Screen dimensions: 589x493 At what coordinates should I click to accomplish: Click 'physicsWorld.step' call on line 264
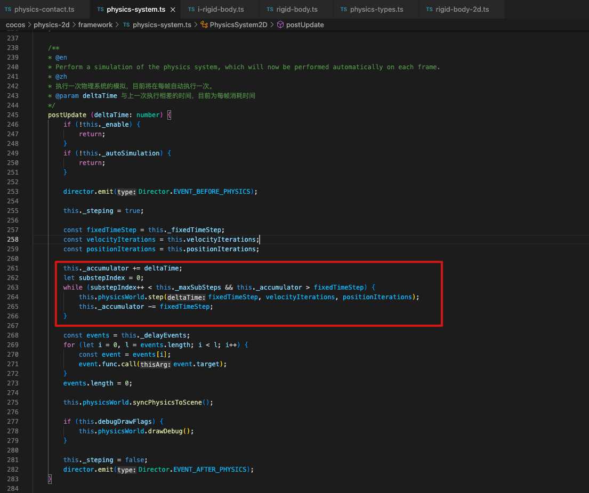[131, 297]
